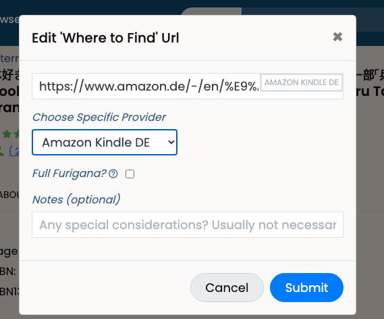Click the Full Furigana question-mark help icon

coord(113,174)
